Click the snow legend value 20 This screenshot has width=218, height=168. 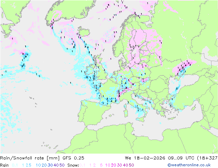(x=113, y=165)
